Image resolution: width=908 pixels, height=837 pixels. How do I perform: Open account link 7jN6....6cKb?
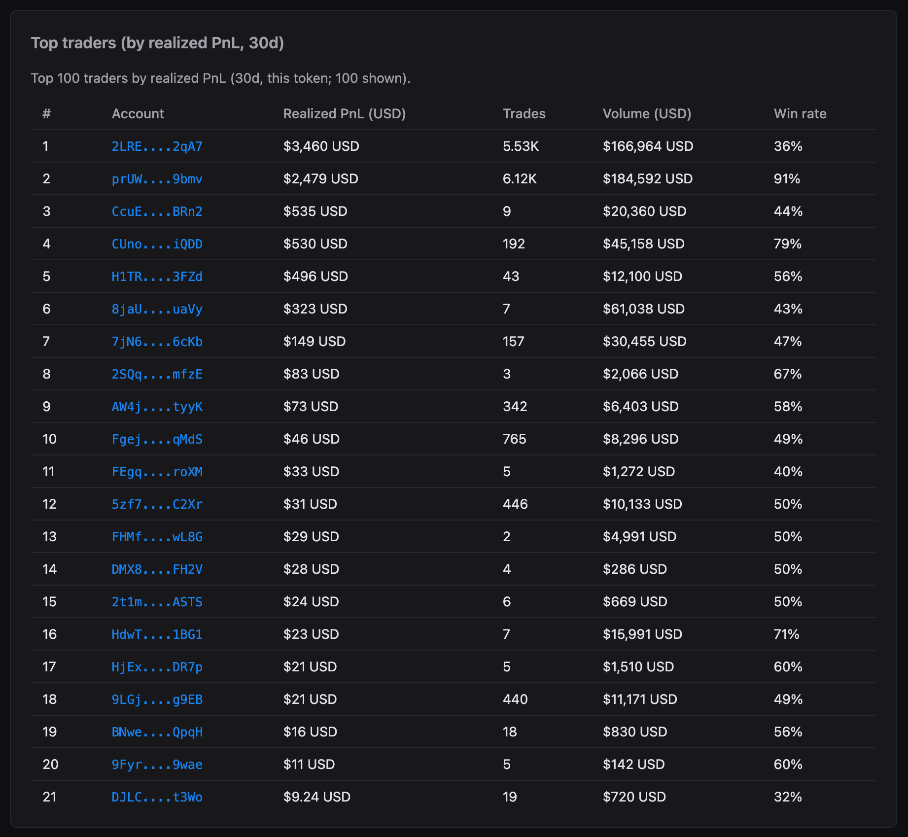tap(157, 342)
